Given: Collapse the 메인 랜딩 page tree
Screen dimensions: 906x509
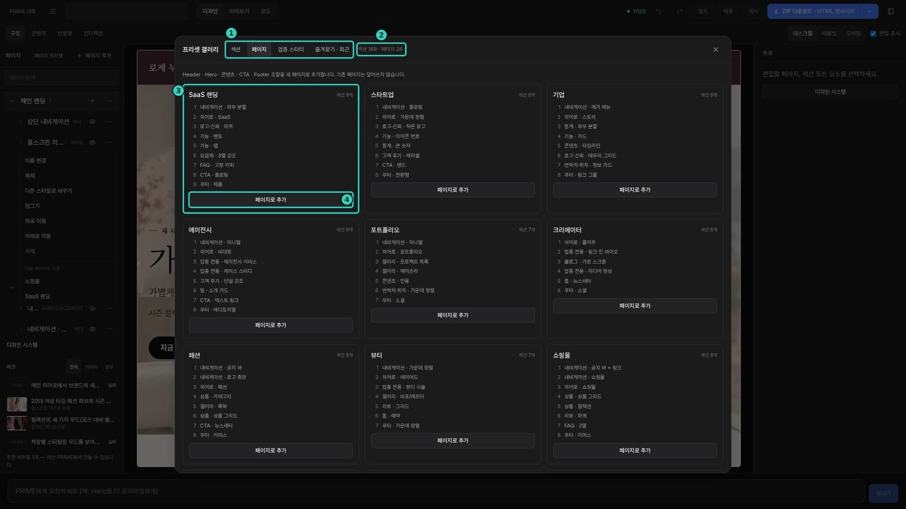Looking at the screenshot, I should (12, 101).
